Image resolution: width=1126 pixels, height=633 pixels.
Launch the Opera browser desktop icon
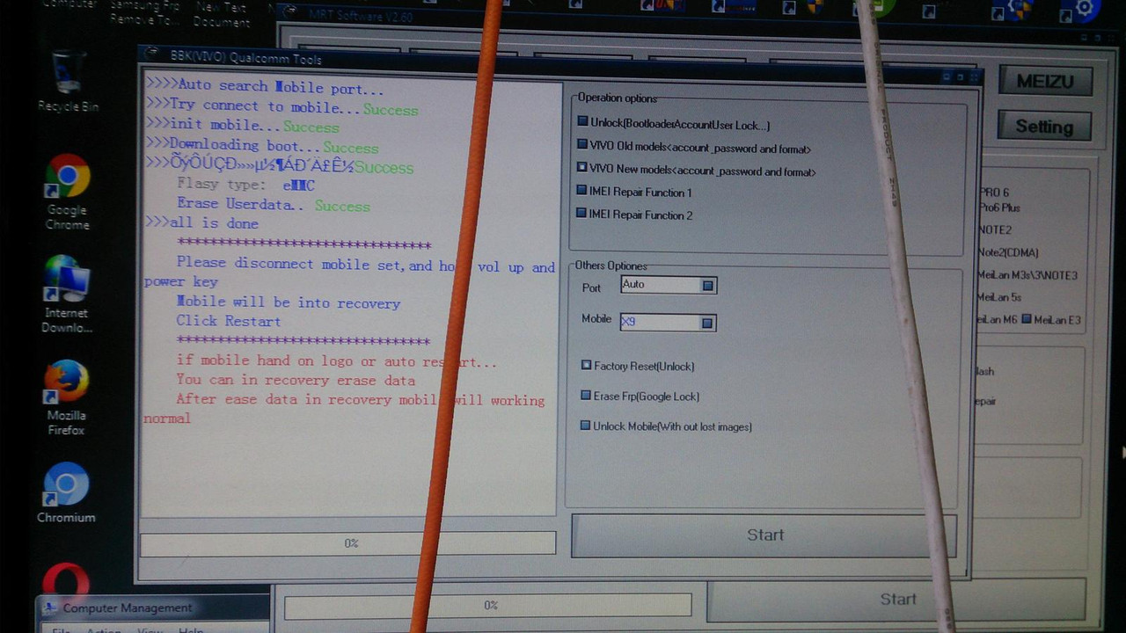click(67, 580)
